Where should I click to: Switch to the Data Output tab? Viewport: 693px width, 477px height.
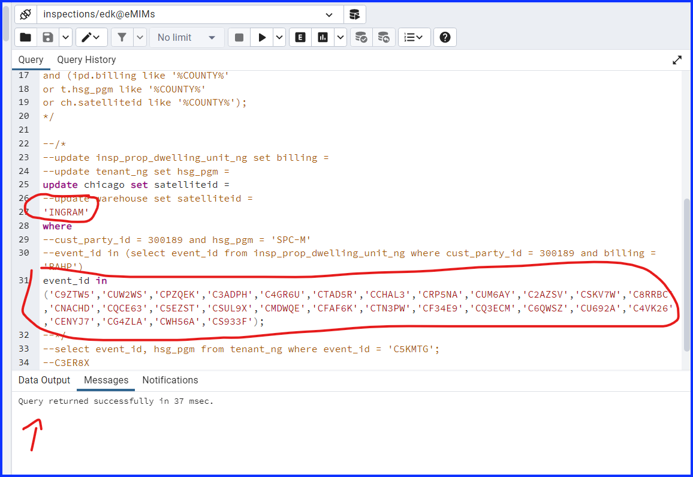click(44, 380)
